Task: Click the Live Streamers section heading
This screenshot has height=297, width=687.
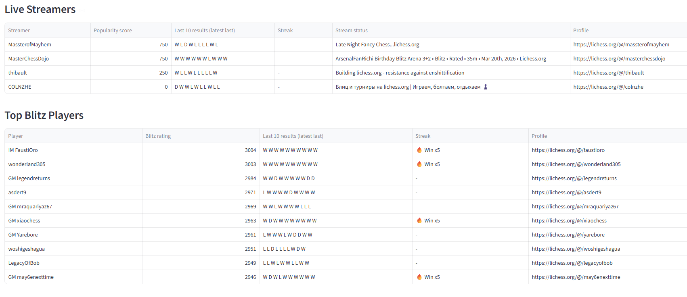Action: [x=40, y=9]
